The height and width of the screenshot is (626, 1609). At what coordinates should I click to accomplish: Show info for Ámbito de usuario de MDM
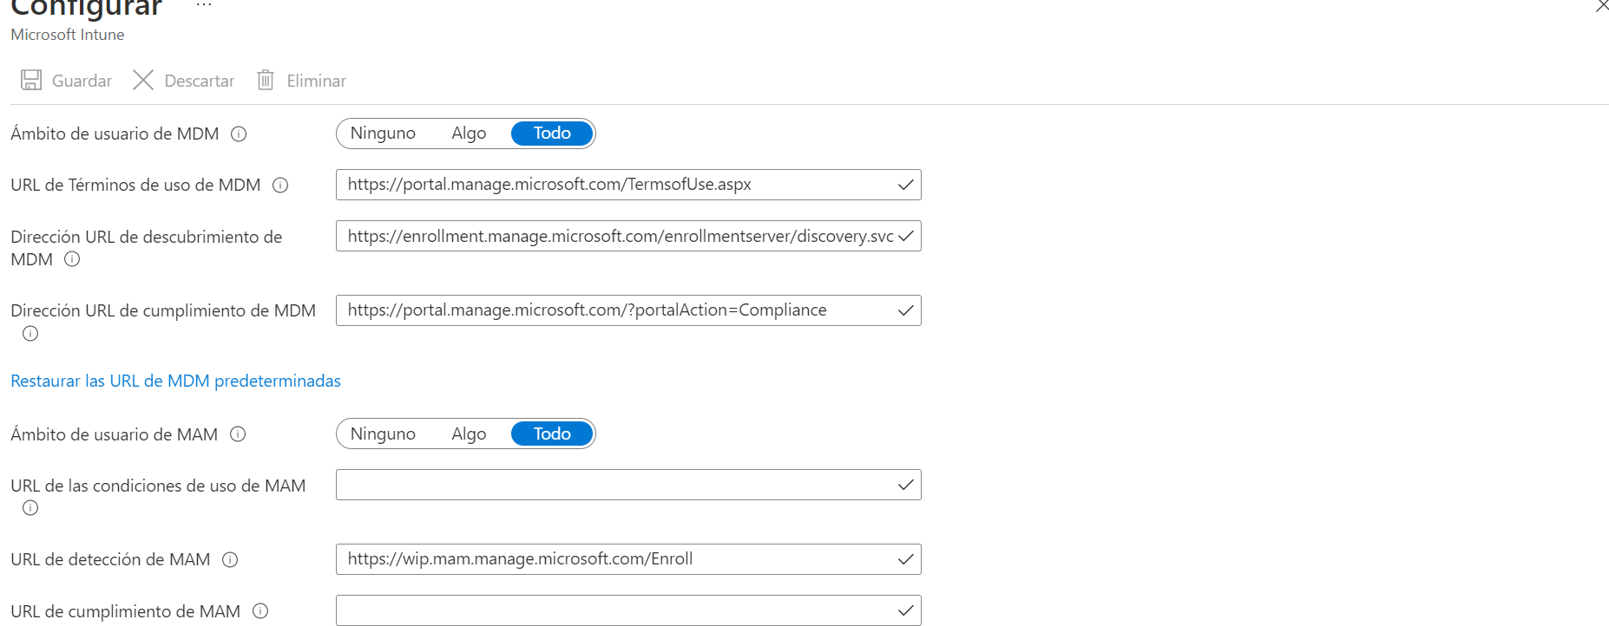pyautogui.click(x=239, y=134)
